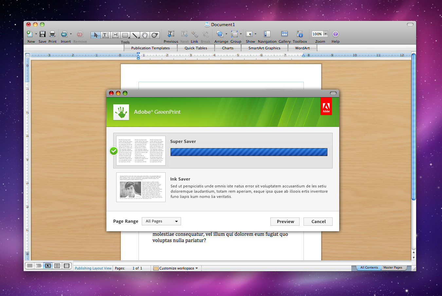Go to Previous text box
The height and width of the screenshot is (296, 442).
(171, 34)
